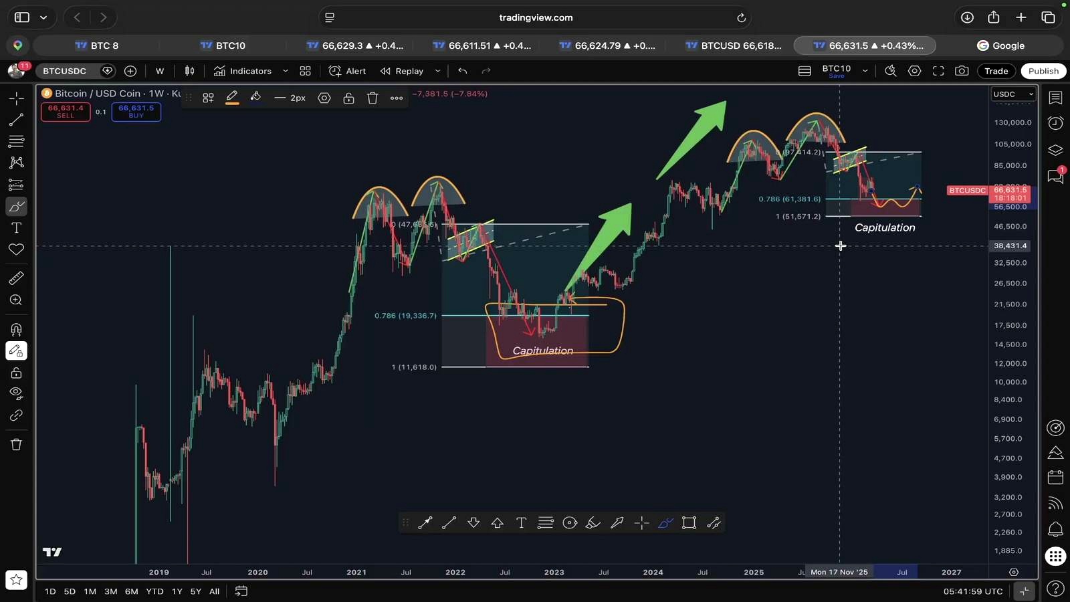1070x602 pixels.
Task: Switch to the BTCUSD 66,618 browser tab
Action: click(x=734, y=45)
